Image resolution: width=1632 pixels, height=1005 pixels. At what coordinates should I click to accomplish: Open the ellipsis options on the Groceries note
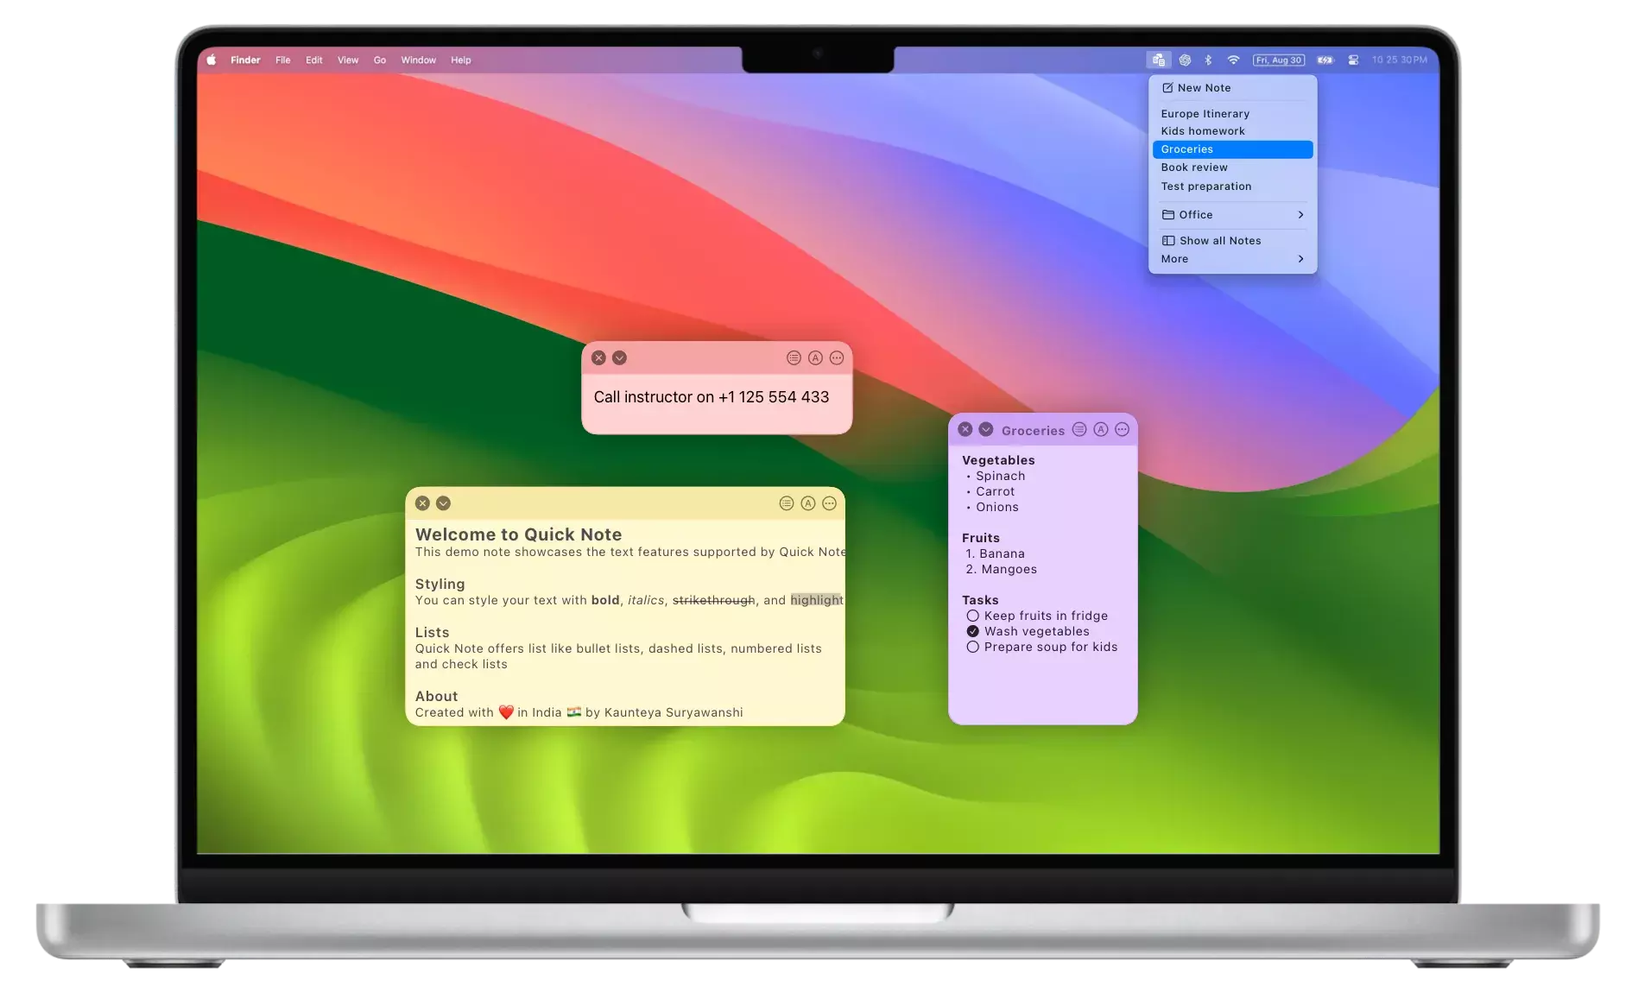(x=1122, y=429)
